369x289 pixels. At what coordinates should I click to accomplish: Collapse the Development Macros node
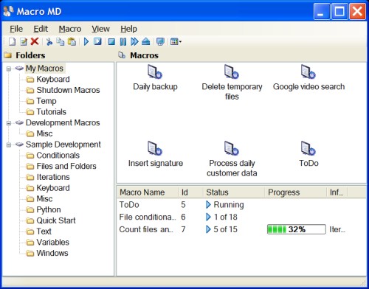(9, 123)
